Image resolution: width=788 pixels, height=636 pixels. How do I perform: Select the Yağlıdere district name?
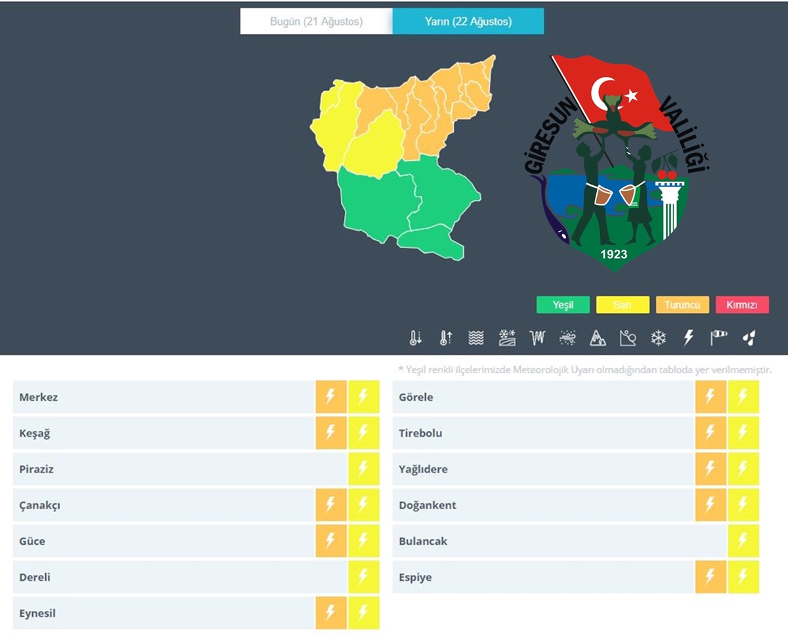[x=424, y=470]
